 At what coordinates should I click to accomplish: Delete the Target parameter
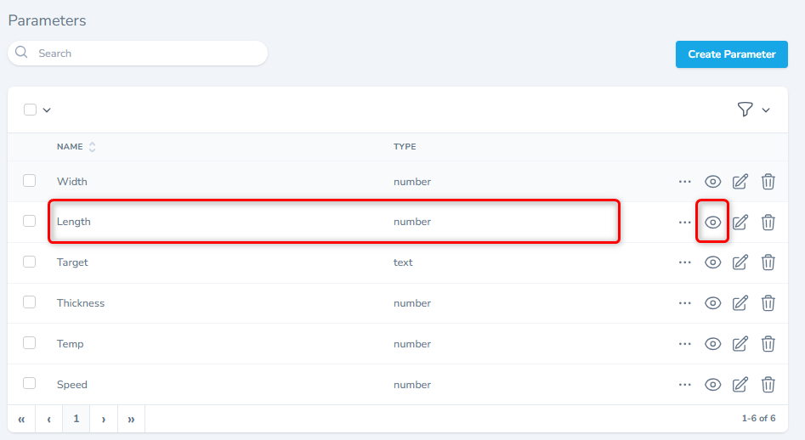[x=768, y=262]
